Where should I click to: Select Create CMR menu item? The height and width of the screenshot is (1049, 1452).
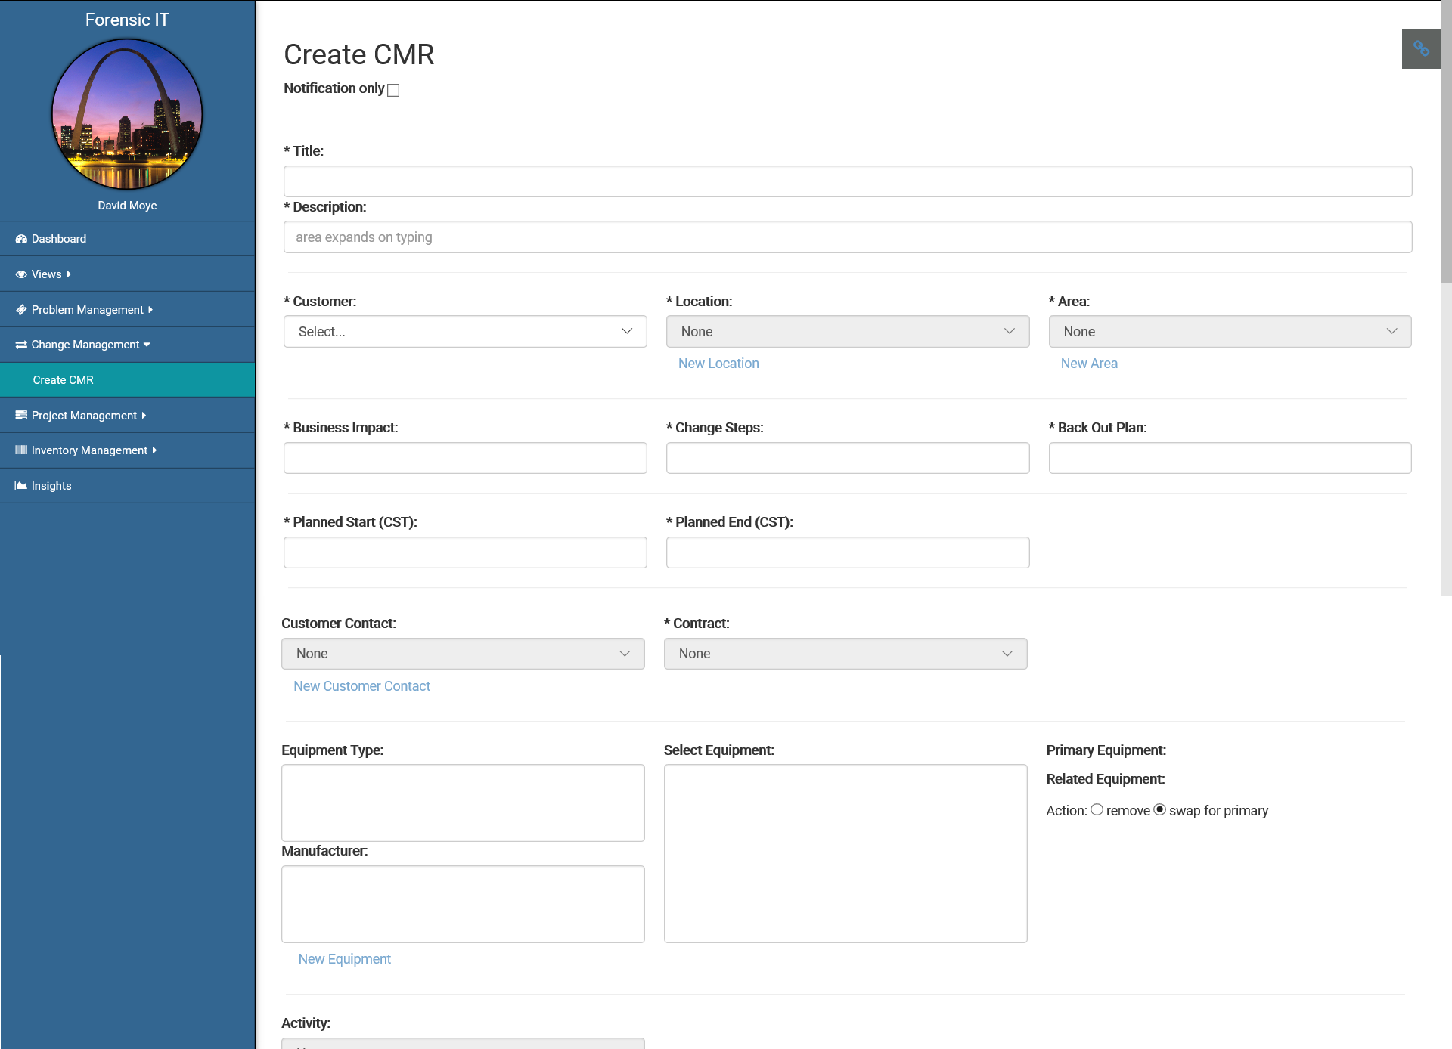click(64, 380)
